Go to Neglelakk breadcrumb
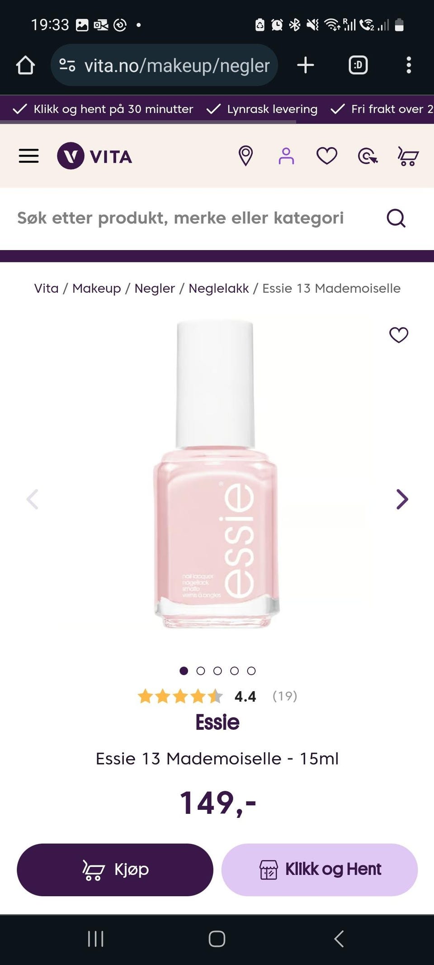 point(219,288)
